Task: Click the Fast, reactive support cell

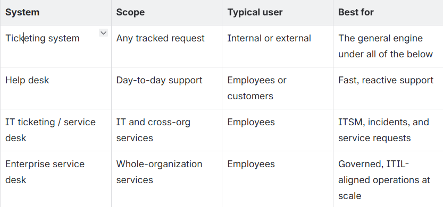Action: (x=388, y=88)
